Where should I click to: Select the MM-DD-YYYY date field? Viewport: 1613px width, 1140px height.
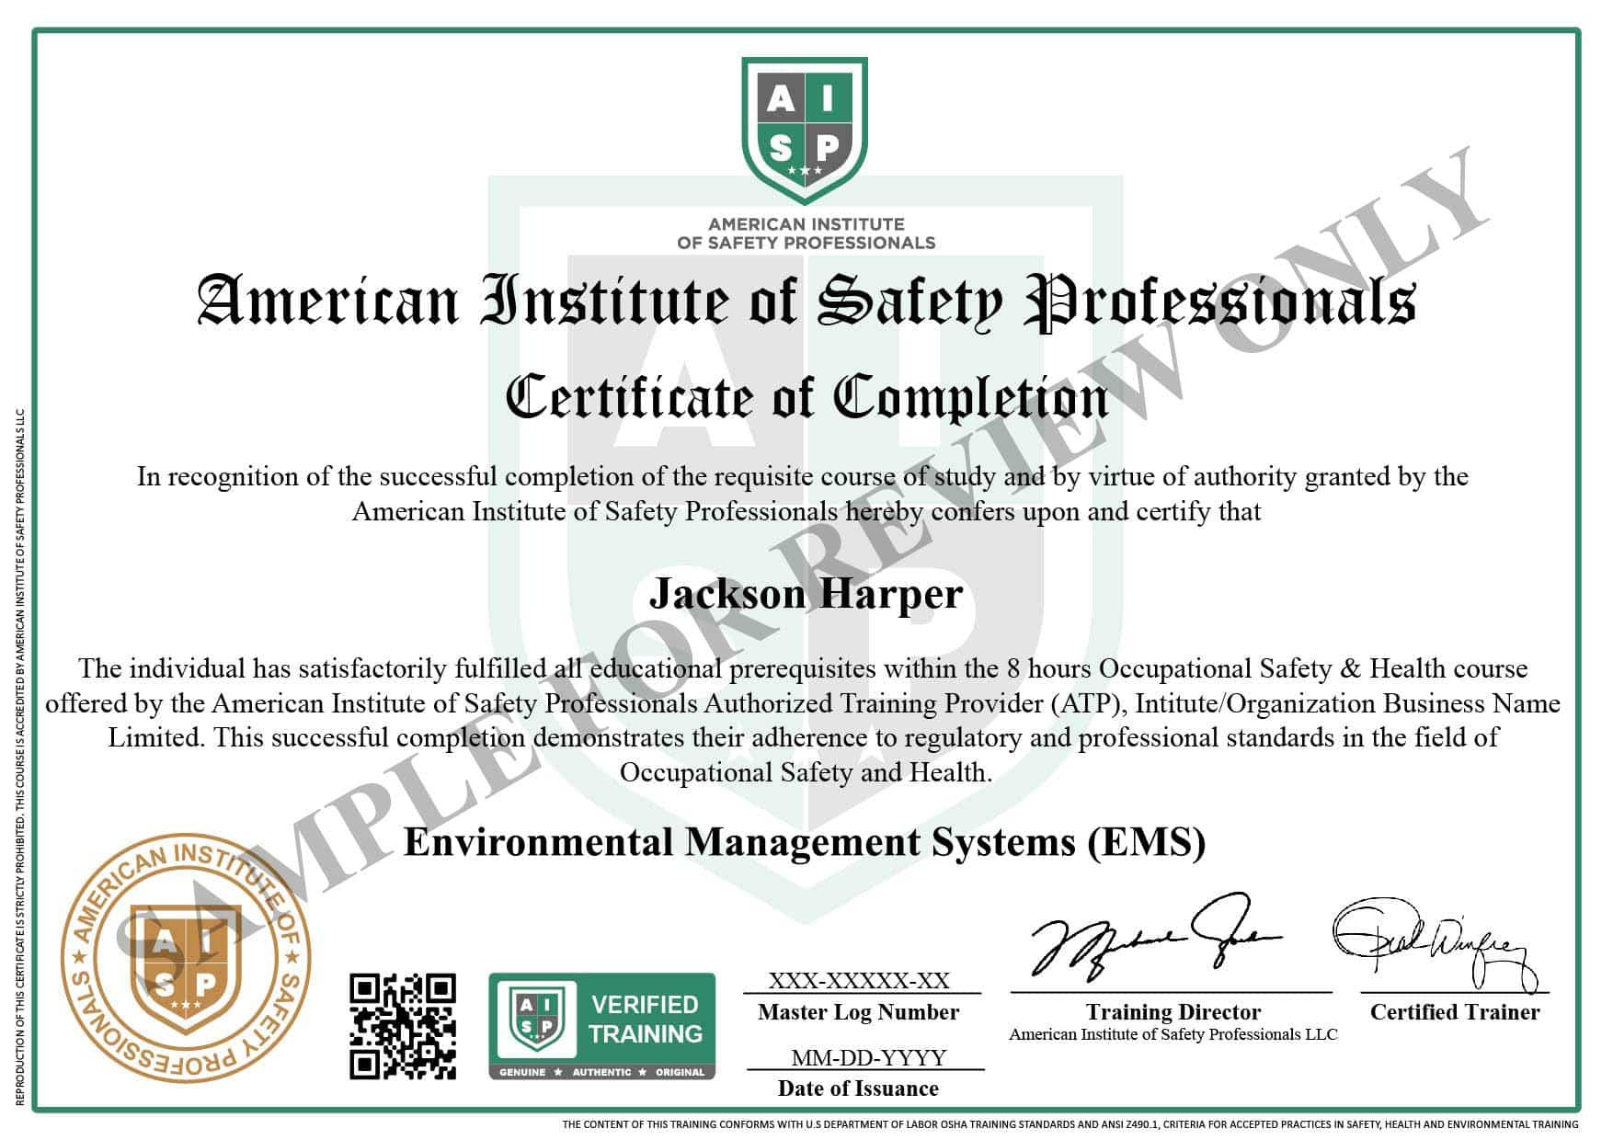pyautogui.click(x=868, y=1057)
